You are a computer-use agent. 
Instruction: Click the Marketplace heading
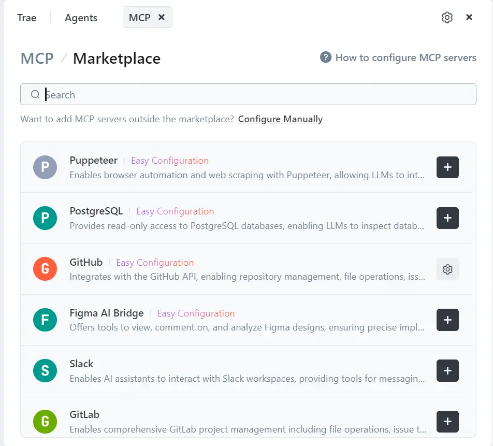point(117,59)
